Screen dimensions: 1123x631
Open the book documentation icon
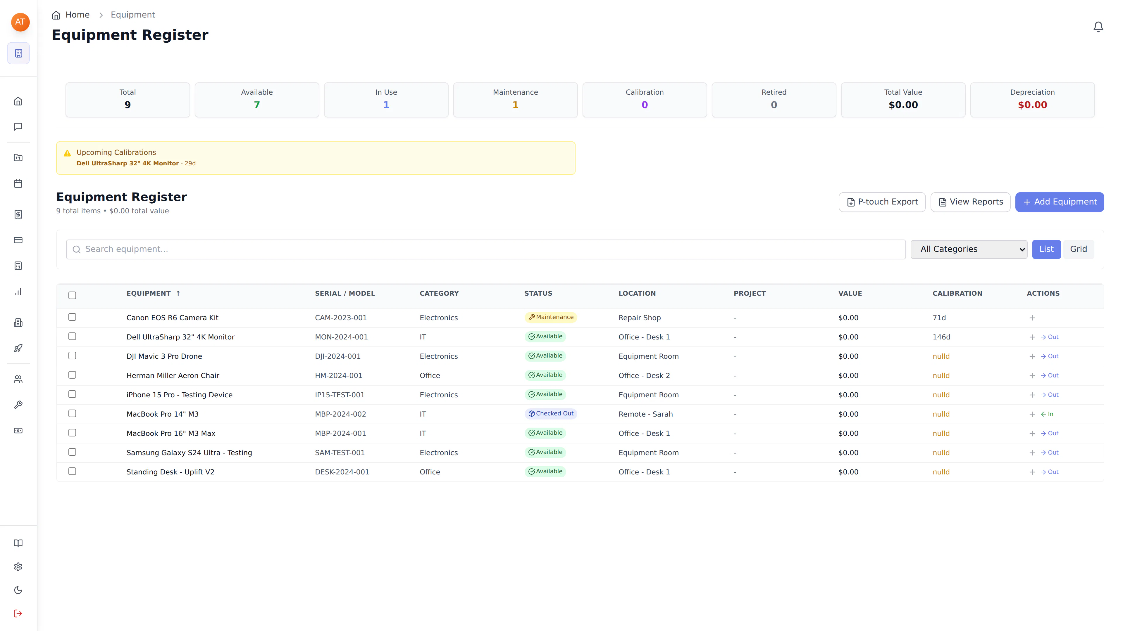coord(18,543)
